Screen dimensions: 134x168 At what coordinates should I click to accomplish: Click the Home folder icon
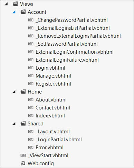click(23, 92)
